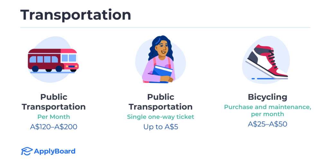The height and width of the screenshot is (163, 329).
Task: Click the red sneaker illustration
Action: (268, 61)
